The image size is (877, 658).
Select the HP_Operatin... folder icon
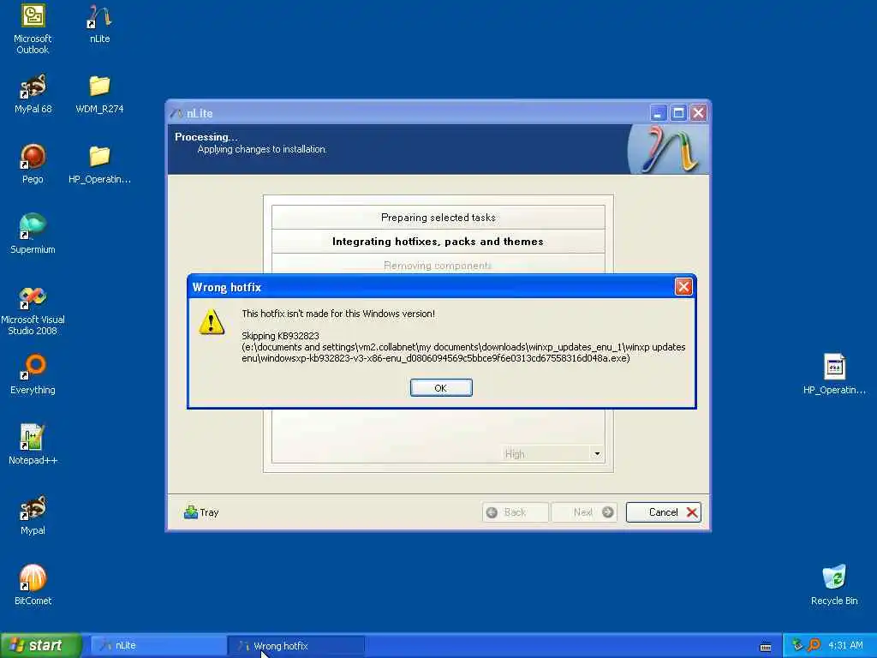[x=99, y=164]
